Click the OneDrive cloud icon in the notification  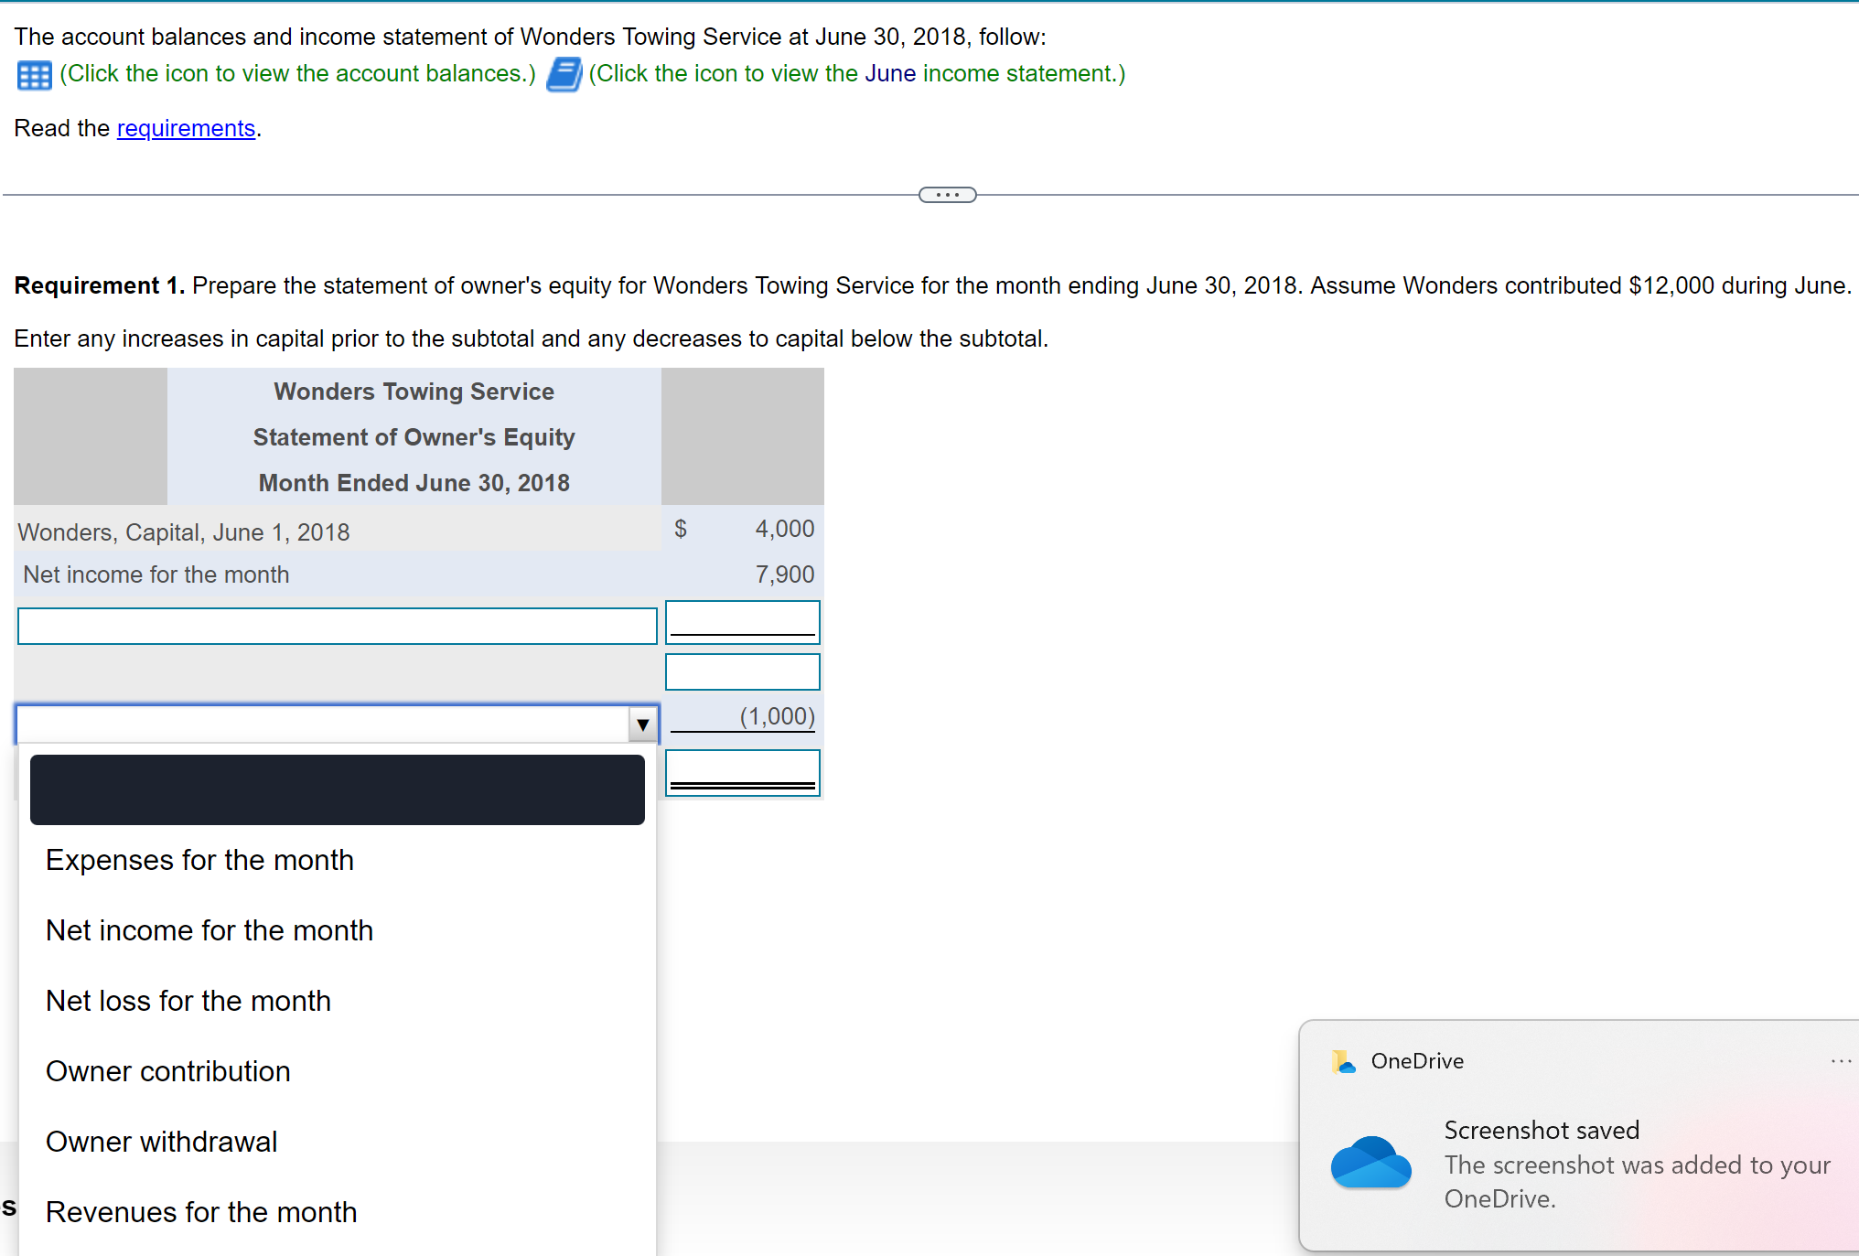pos(1370,1163)
